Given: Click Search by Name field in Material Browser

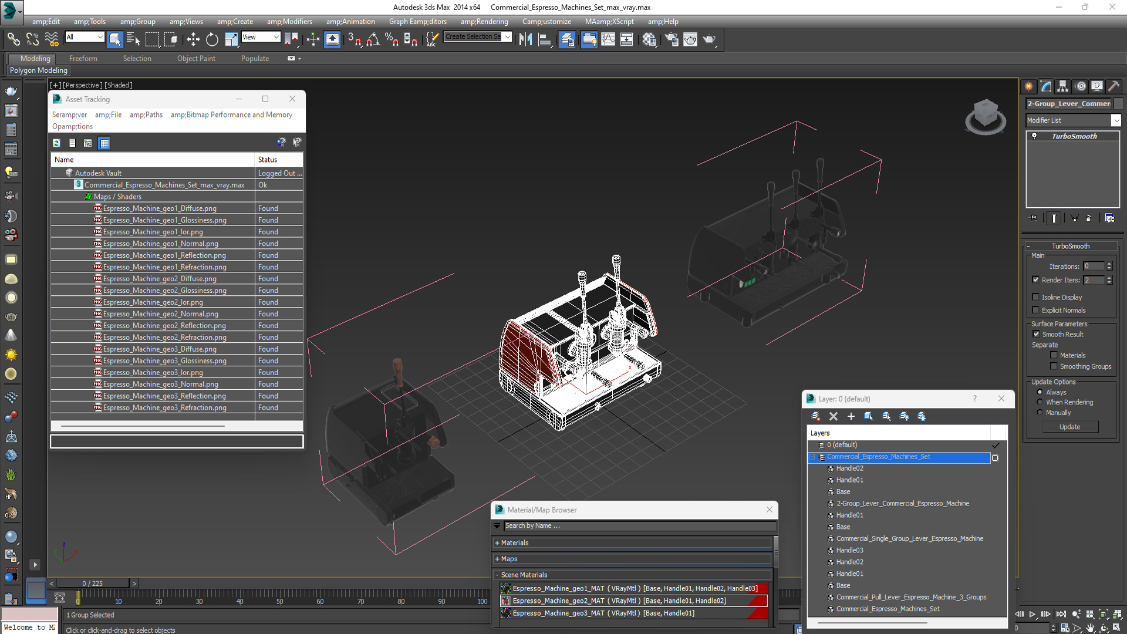Looking at the screenshot, I should pos(640,526).
